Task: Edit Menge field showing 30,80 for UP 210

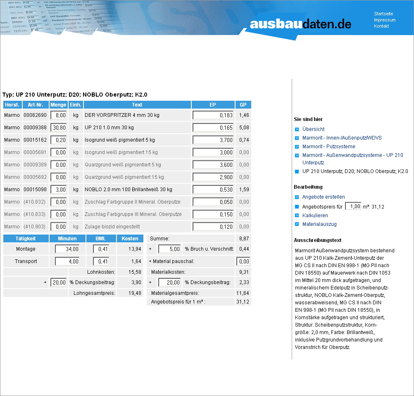Action: pyautogui.click(x=58, y=128)
